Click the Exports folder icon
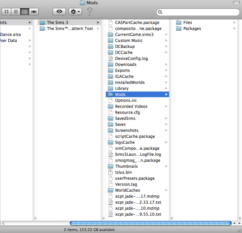 point(111,71)
